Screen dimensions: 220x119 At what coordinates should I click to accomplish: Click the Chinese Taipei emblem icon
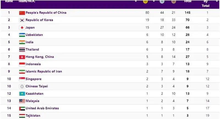(x=22, y=86)
